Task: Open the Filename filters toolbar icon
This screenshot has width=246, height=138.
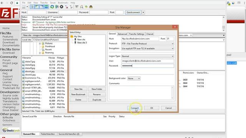Action: click(77, 7)
